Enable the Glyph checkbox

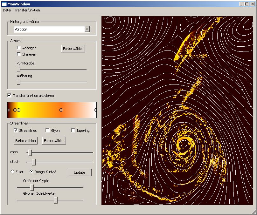pyautogui.click(x=48, y=131)
